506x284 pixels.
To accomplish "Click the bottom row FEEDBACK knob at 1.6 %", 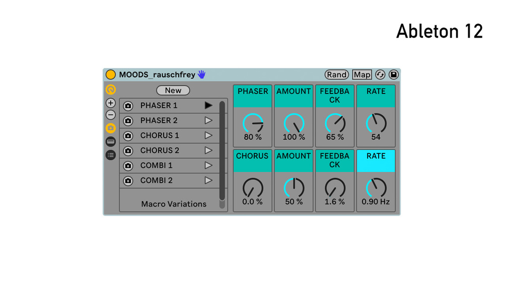I will pos(335,188).
